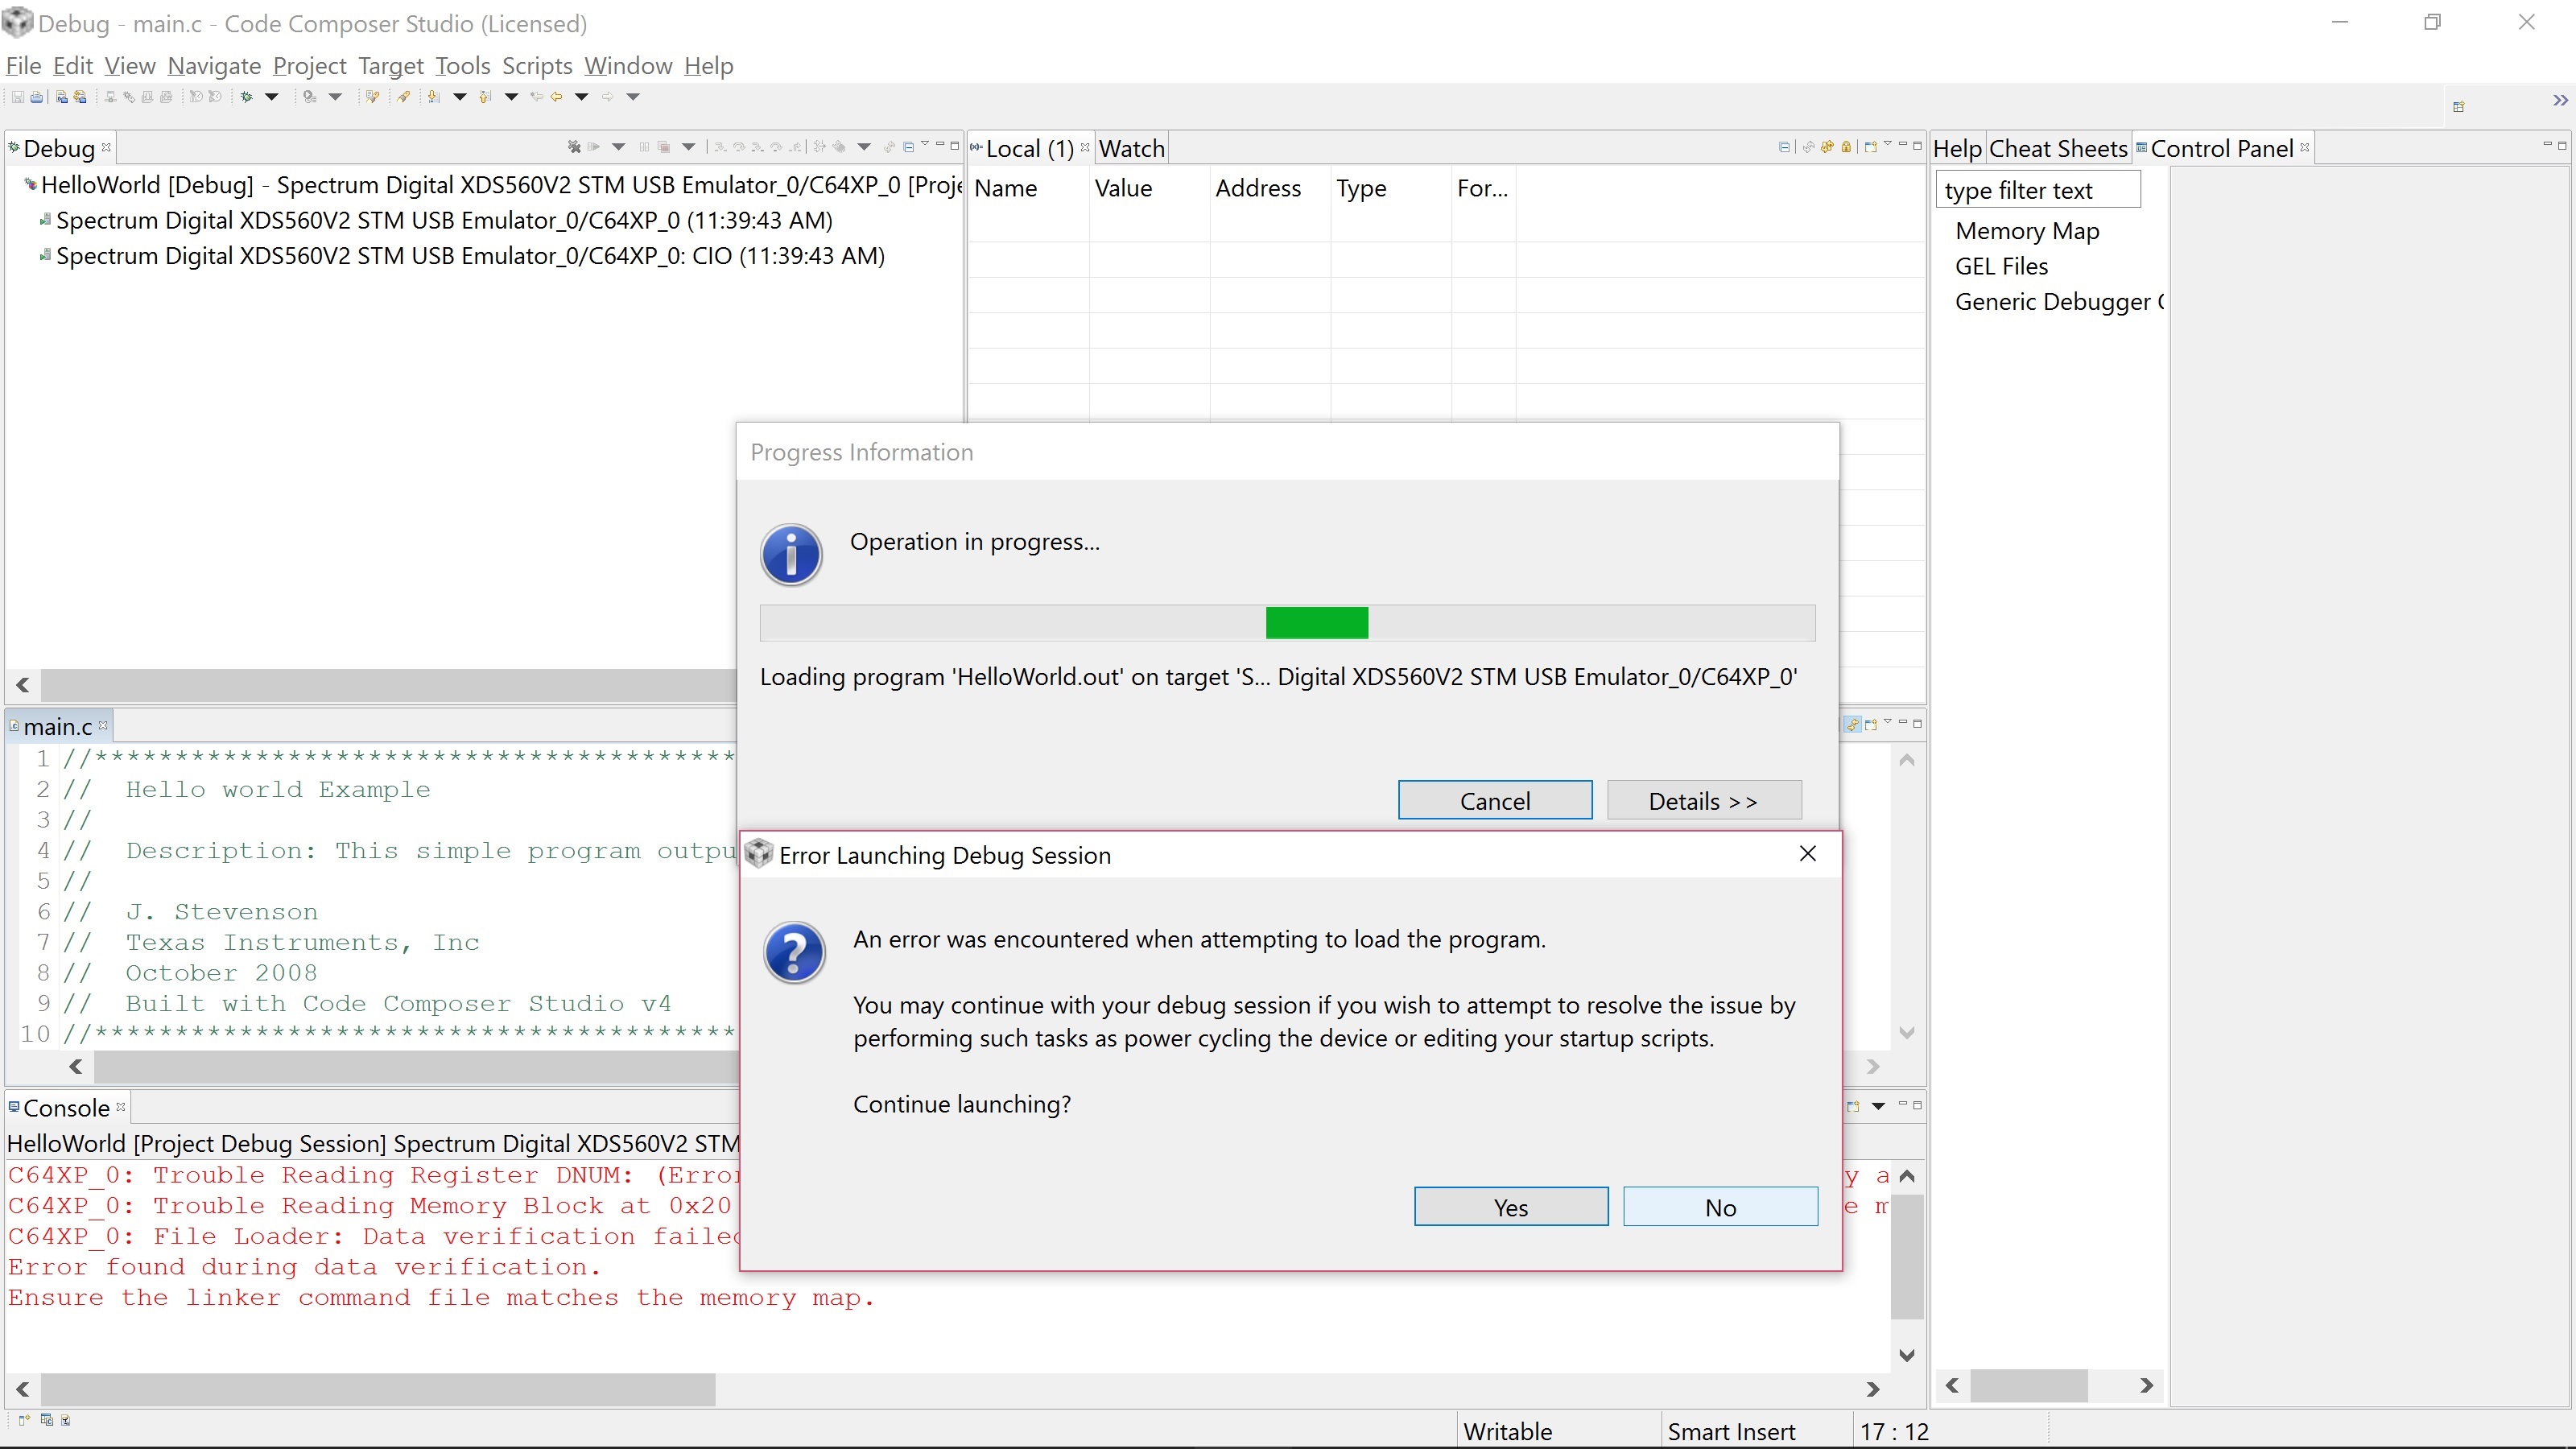Click Cancel in Progress Information dialog

pyautogui.click(x=1495, y=800)
